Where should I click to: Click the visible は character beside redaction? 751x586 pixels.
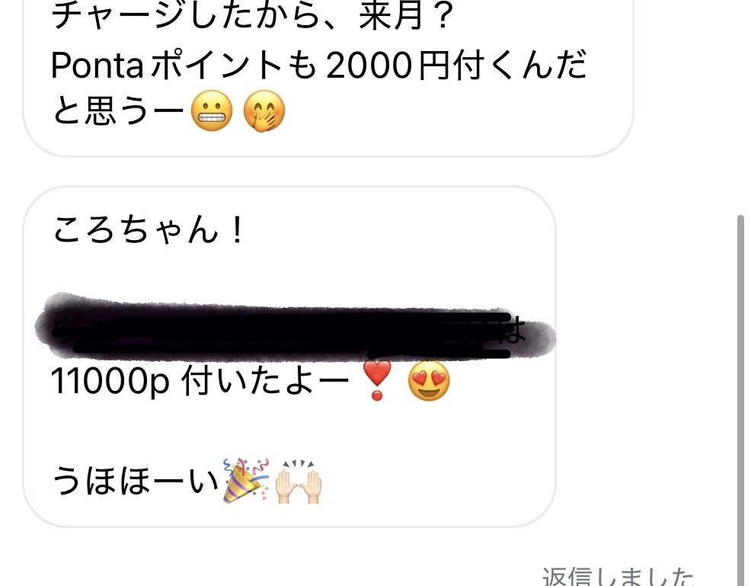pos(513,331)
